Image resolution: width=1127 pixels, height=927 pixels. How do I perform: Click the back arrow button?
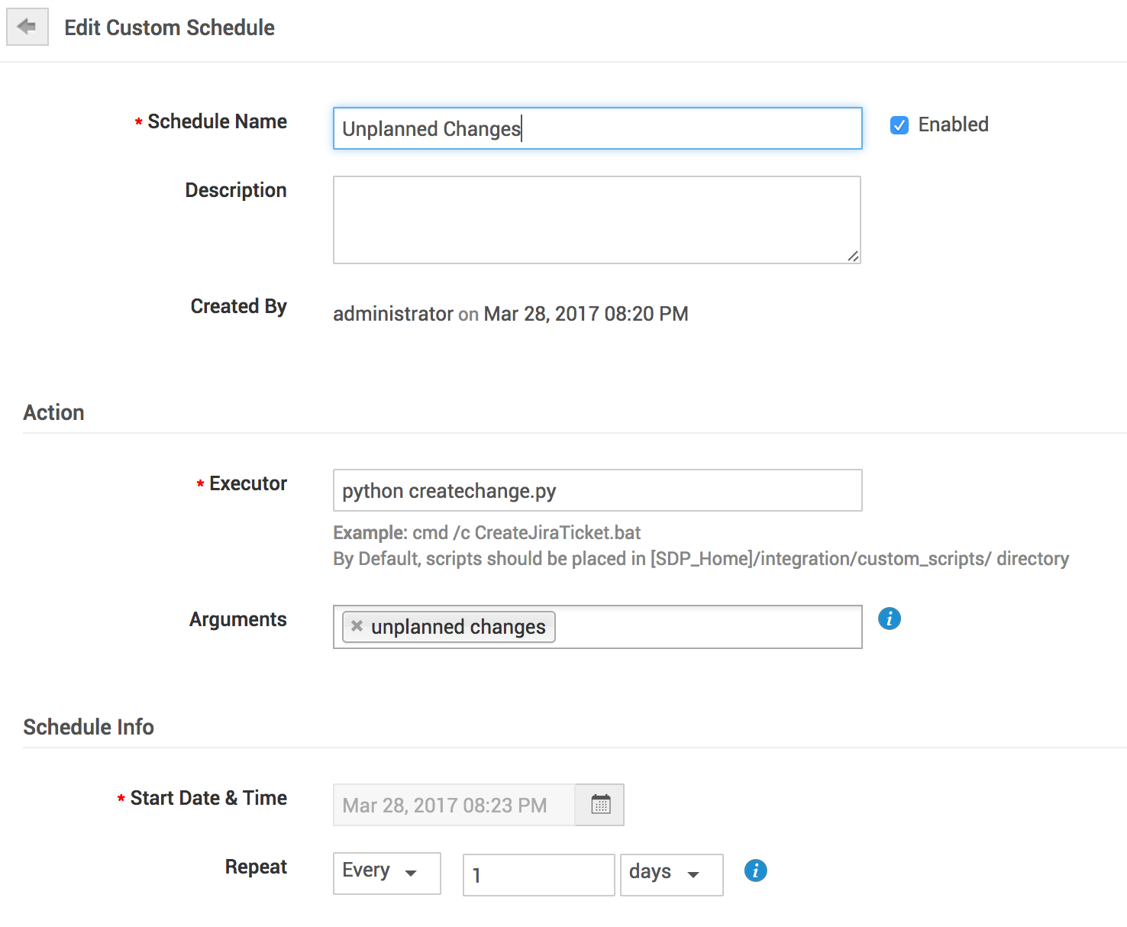point(27,27)
